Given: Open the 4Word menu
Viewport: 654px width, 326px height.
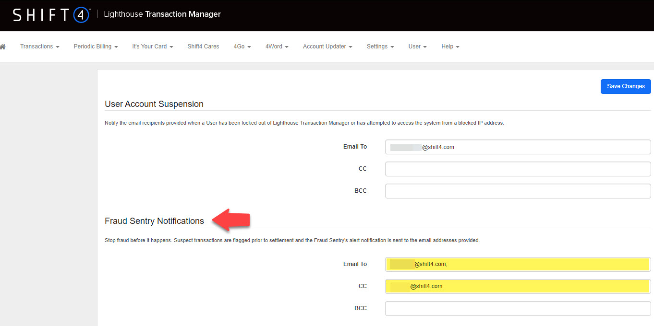Looking at the screenshot, I should [x=277, y=47].
